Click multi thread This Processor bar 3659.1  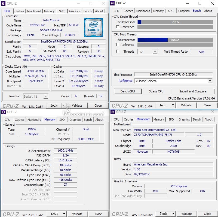point(175,40)
